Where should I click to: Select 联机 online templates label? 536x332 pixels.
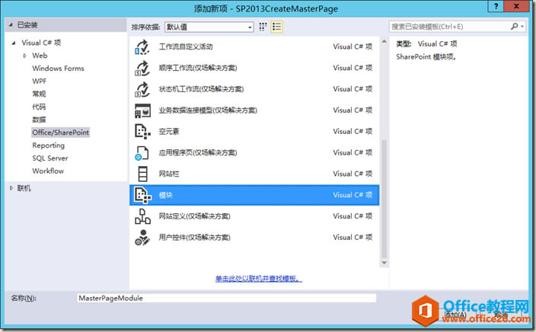pos(24,188)
